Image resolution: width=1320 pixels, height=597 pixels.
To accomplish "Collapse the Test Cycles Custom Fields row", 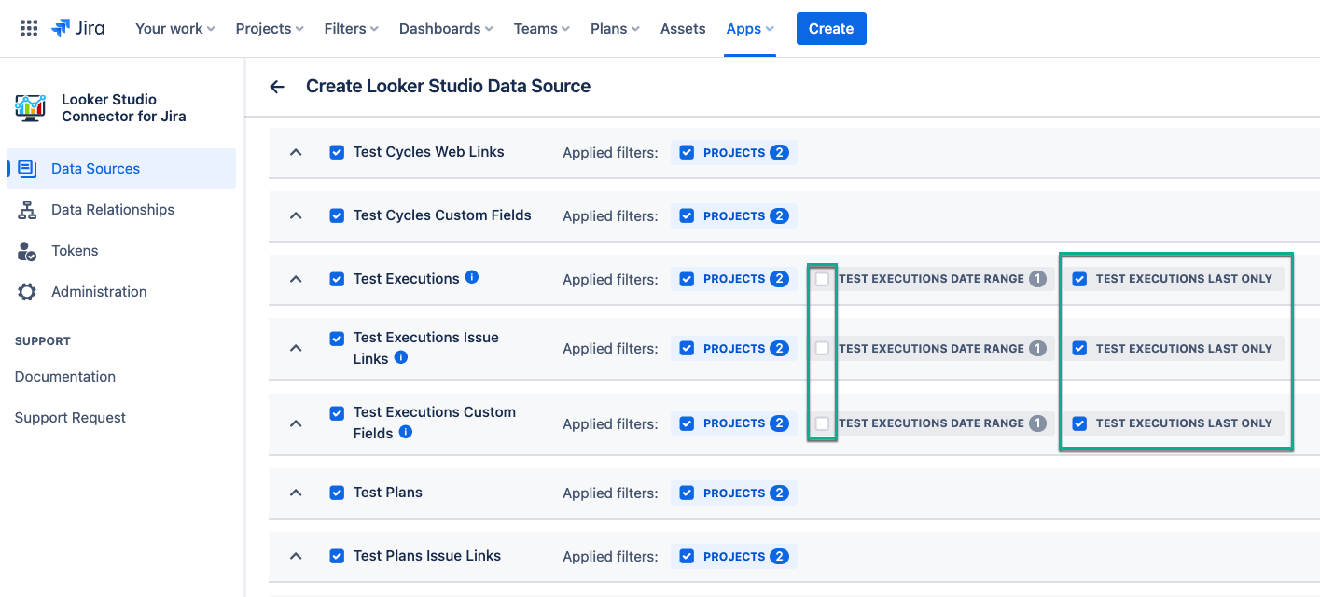I will coord(296,215).
